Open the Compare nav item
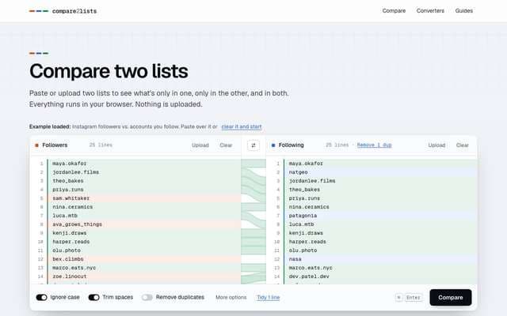This screenshot has width=507, height=316. [394, 10]
